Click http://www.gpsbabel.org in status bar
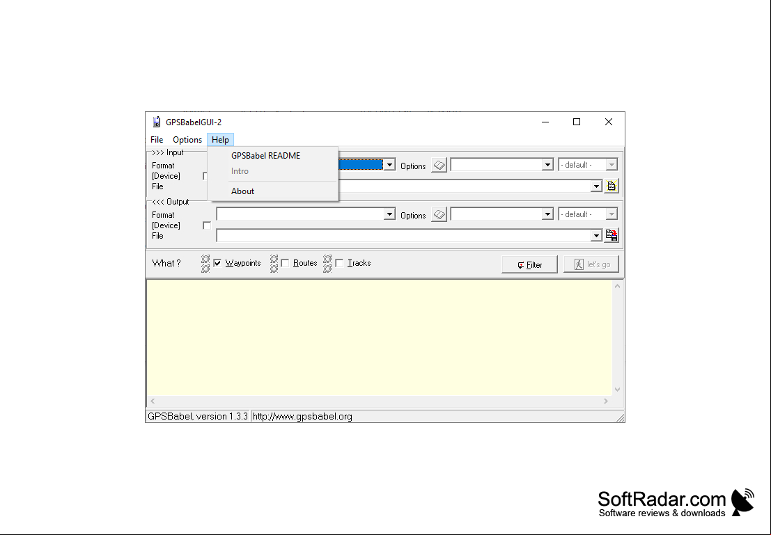This screenshot has height=535, width=771. click(x=302, y=417)
